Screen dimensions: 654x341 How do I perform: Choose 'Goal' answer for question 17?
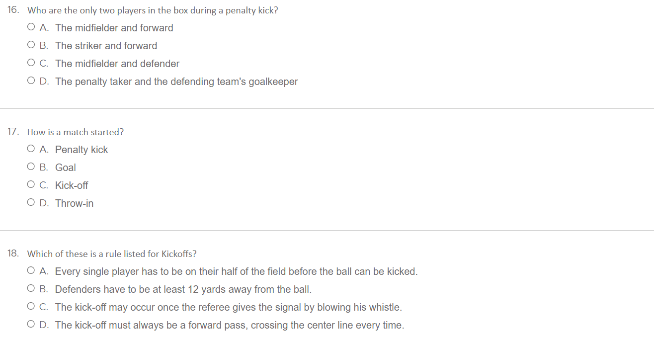click(x=32, y=168)
